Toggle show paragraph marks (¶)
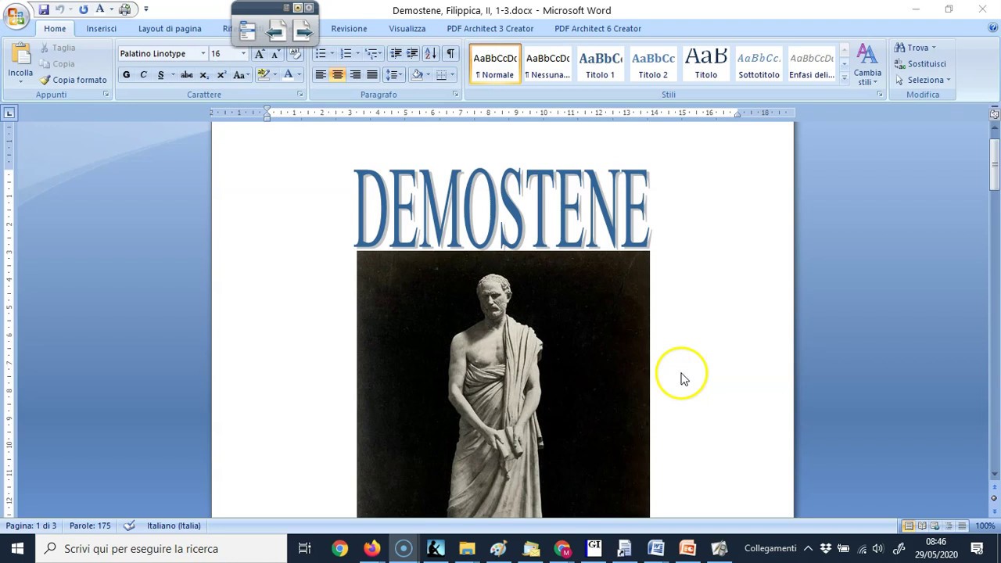The width and height of the screenshot is (1001, 563). (450, 53)
